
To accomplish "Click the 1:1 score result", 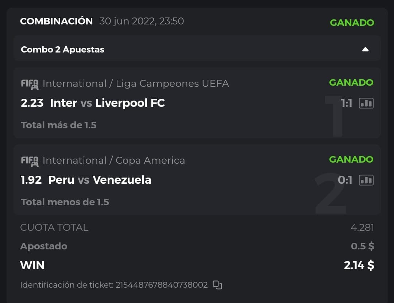I will coord(346,104).
